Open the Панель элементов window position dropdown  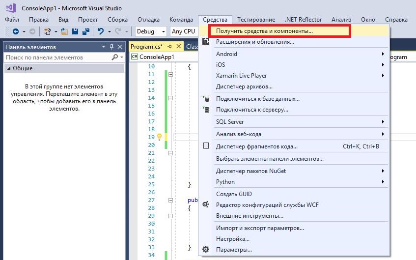104,47
